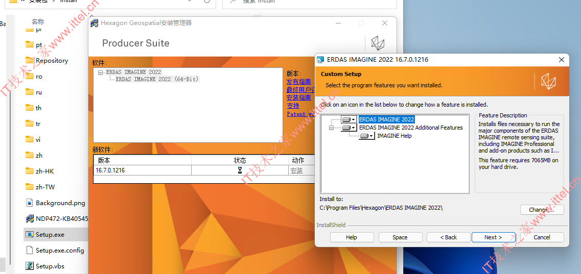Screen dimensions: 581x274
Task: Select the NDP472-KB40545 installer file
Action: [x=62, y=218]
